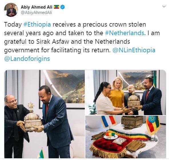Viewport: 169px width, 160px height.
Task: Open the bottom-right photo of flags and crown
Action: [x=126, y=137]
